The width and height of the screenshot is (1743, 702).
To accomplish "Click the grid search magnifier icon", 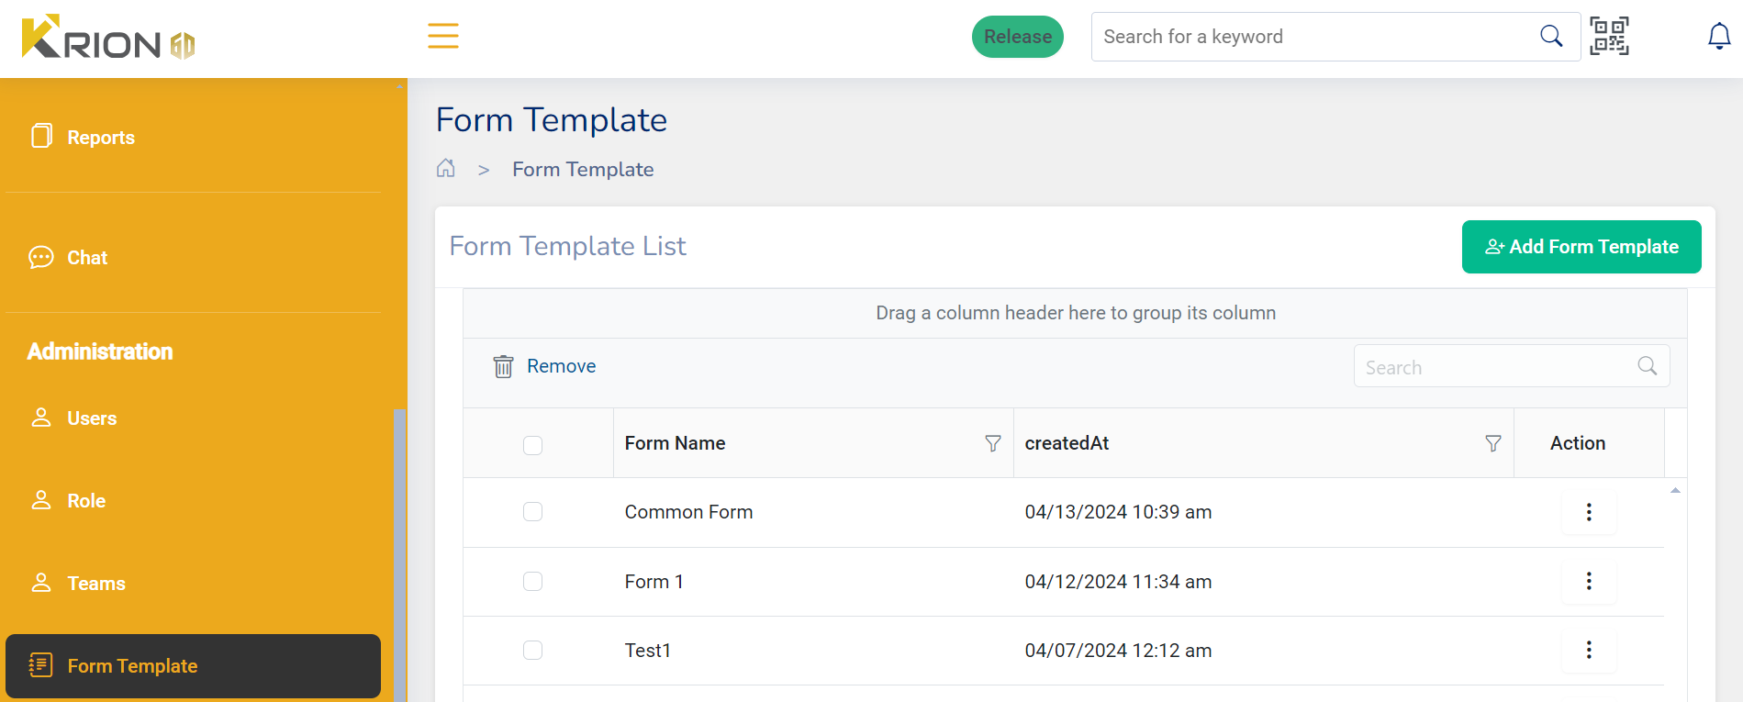I will pyautogui.click(x=1648, y=366).
